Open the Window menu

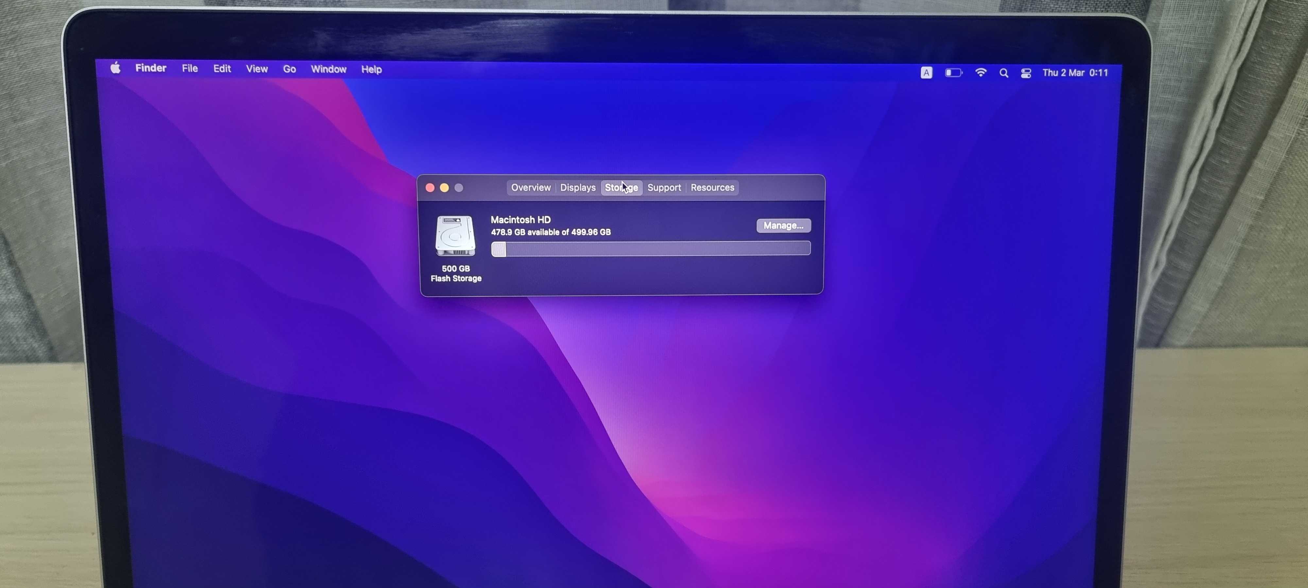tap(329, 70)
